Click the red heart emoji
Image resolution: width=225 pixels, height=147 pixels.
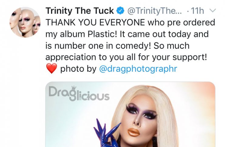point(52,68)
